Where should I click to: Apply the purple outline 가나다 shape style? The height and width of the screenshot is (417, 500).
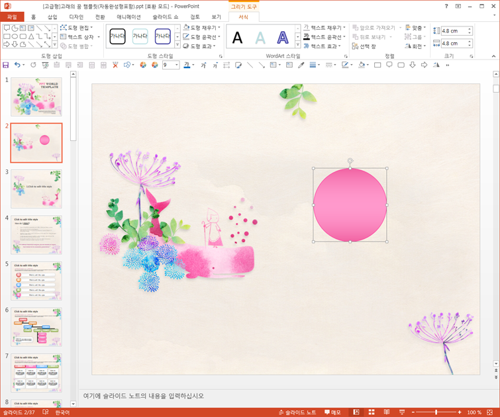point(163,36)
